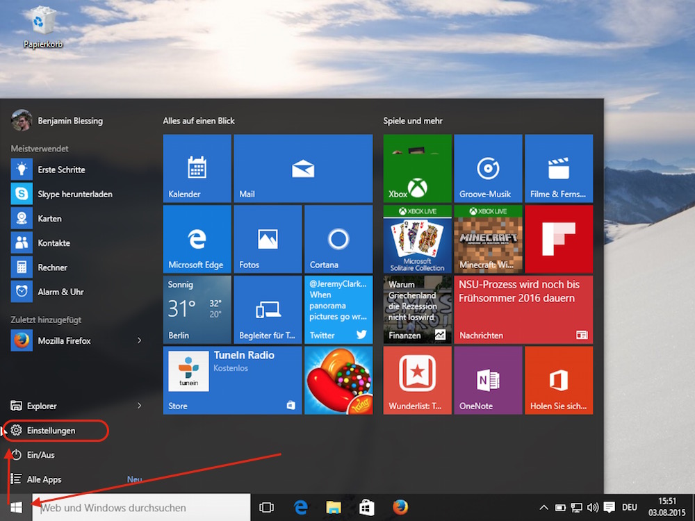Open Microsoft Solitaire Collection tile
Screen dimensions: 695x521
[x=417, y=239]
